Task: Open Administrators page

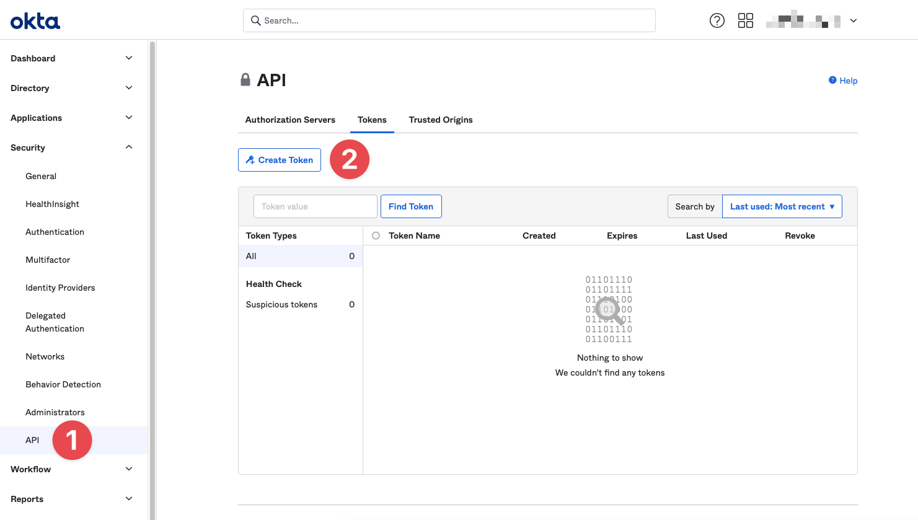Action: click(x=55, y=412)
